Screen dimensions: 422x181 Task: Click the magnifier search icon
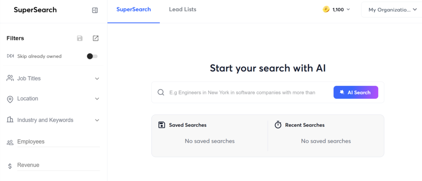161,92
